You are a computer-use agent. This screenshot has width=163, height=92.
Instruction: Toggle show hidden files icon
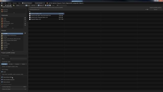(46, 5)
